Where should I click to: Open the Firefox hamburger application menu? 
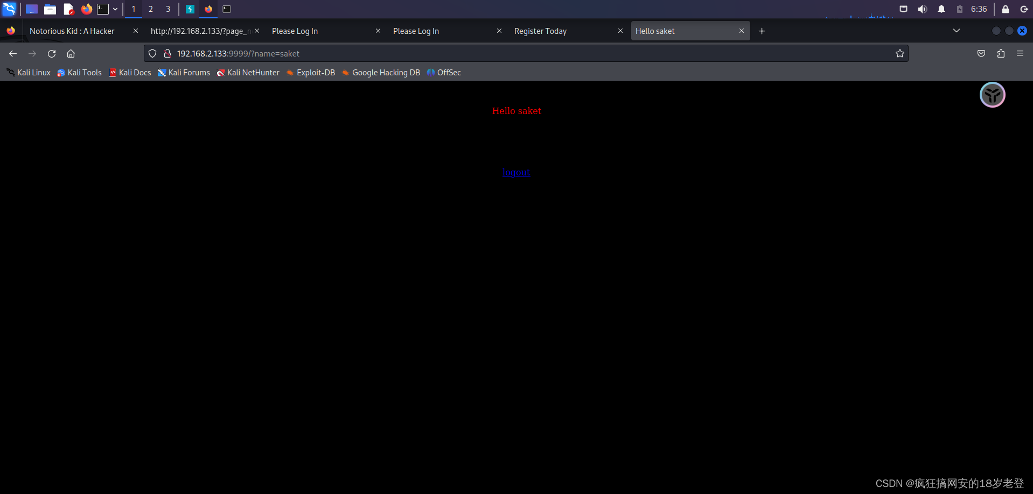1020,53
